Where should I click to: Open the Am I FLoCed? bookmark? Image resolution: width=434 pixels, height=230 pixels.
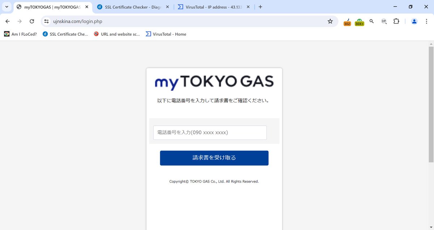coord(20,34)
